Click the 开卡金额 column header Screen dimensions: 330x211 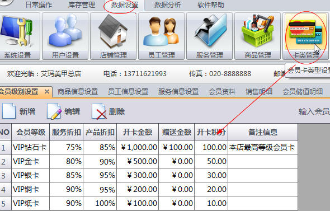pyautogui.click(x=138, y=132)
